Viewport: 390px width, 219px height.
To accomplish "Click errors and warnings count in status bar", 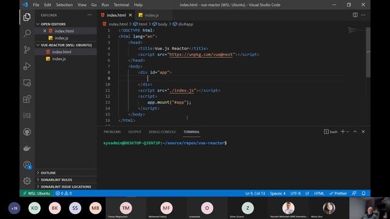I will pyautogui.click(x=63, y=193).
